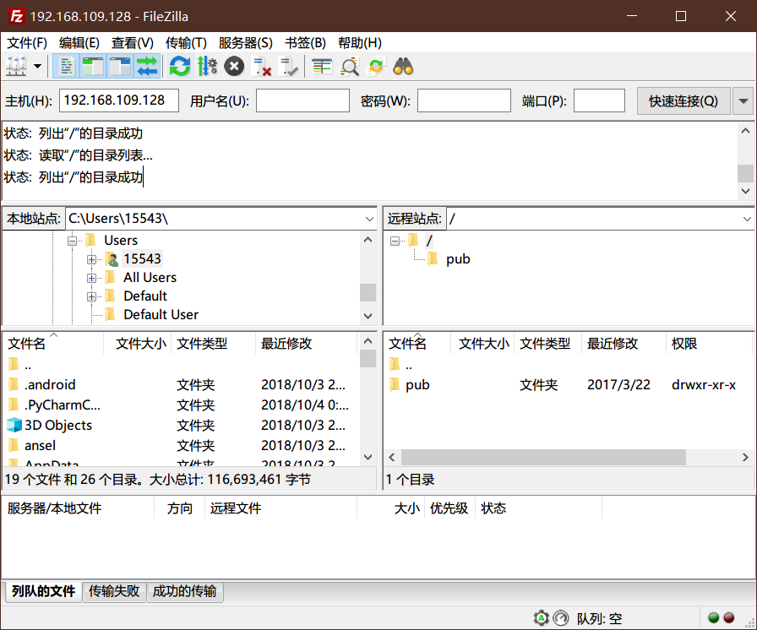Open 编辑(E) menu
Image resolution: width=757 pixels, height=630 pixels.
pyautogui.click(x=79, y=43)
